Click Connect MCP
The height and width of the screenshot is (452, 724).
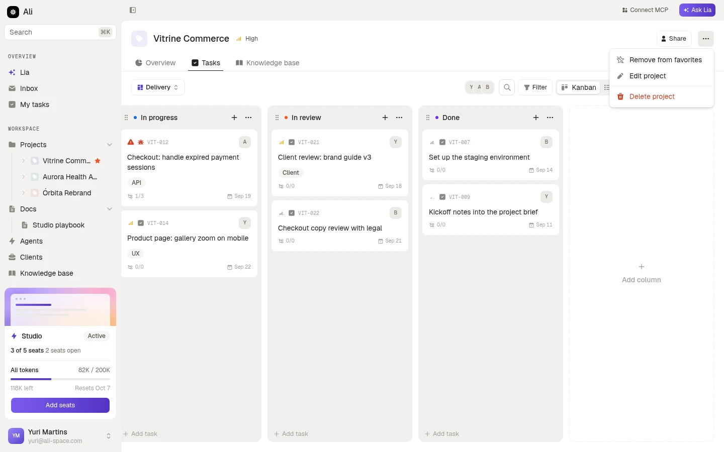click(645, 10)
